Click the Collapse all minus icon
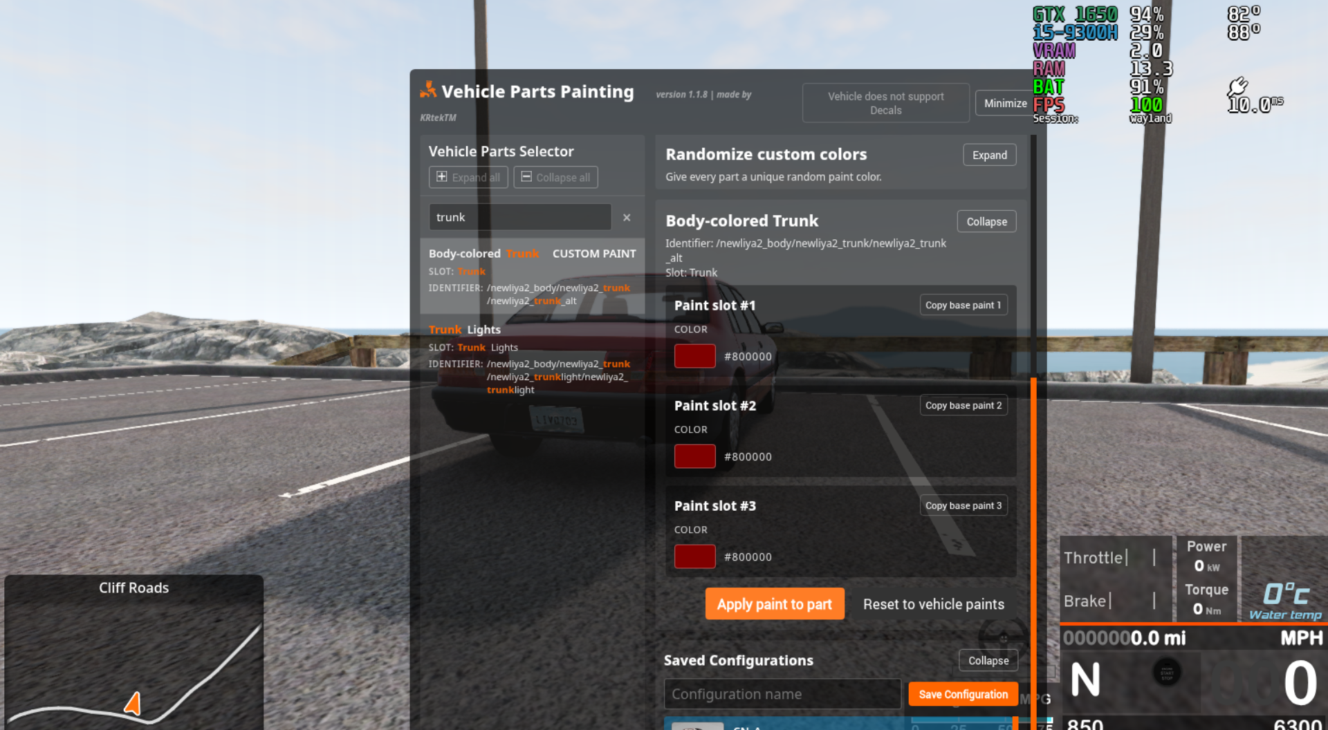Image resolution: width=1328 pixels, height=730 pixels. tap(526, 176)
